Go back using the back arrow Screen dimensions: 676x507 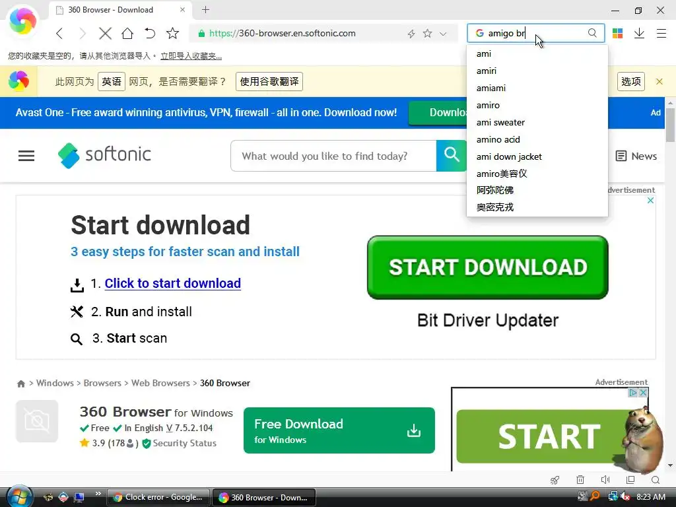pyautogui.click(x=59, y=33)
